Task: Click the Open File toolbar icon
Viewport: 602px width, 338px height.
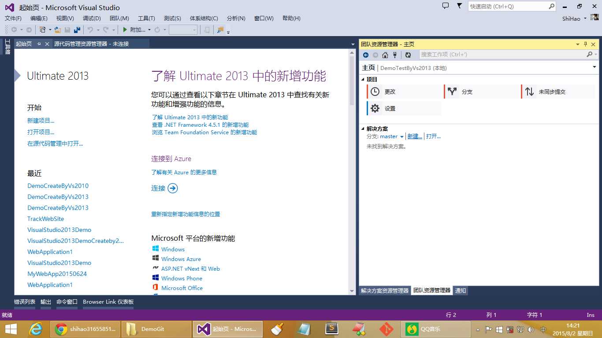Action: point(57,29)
